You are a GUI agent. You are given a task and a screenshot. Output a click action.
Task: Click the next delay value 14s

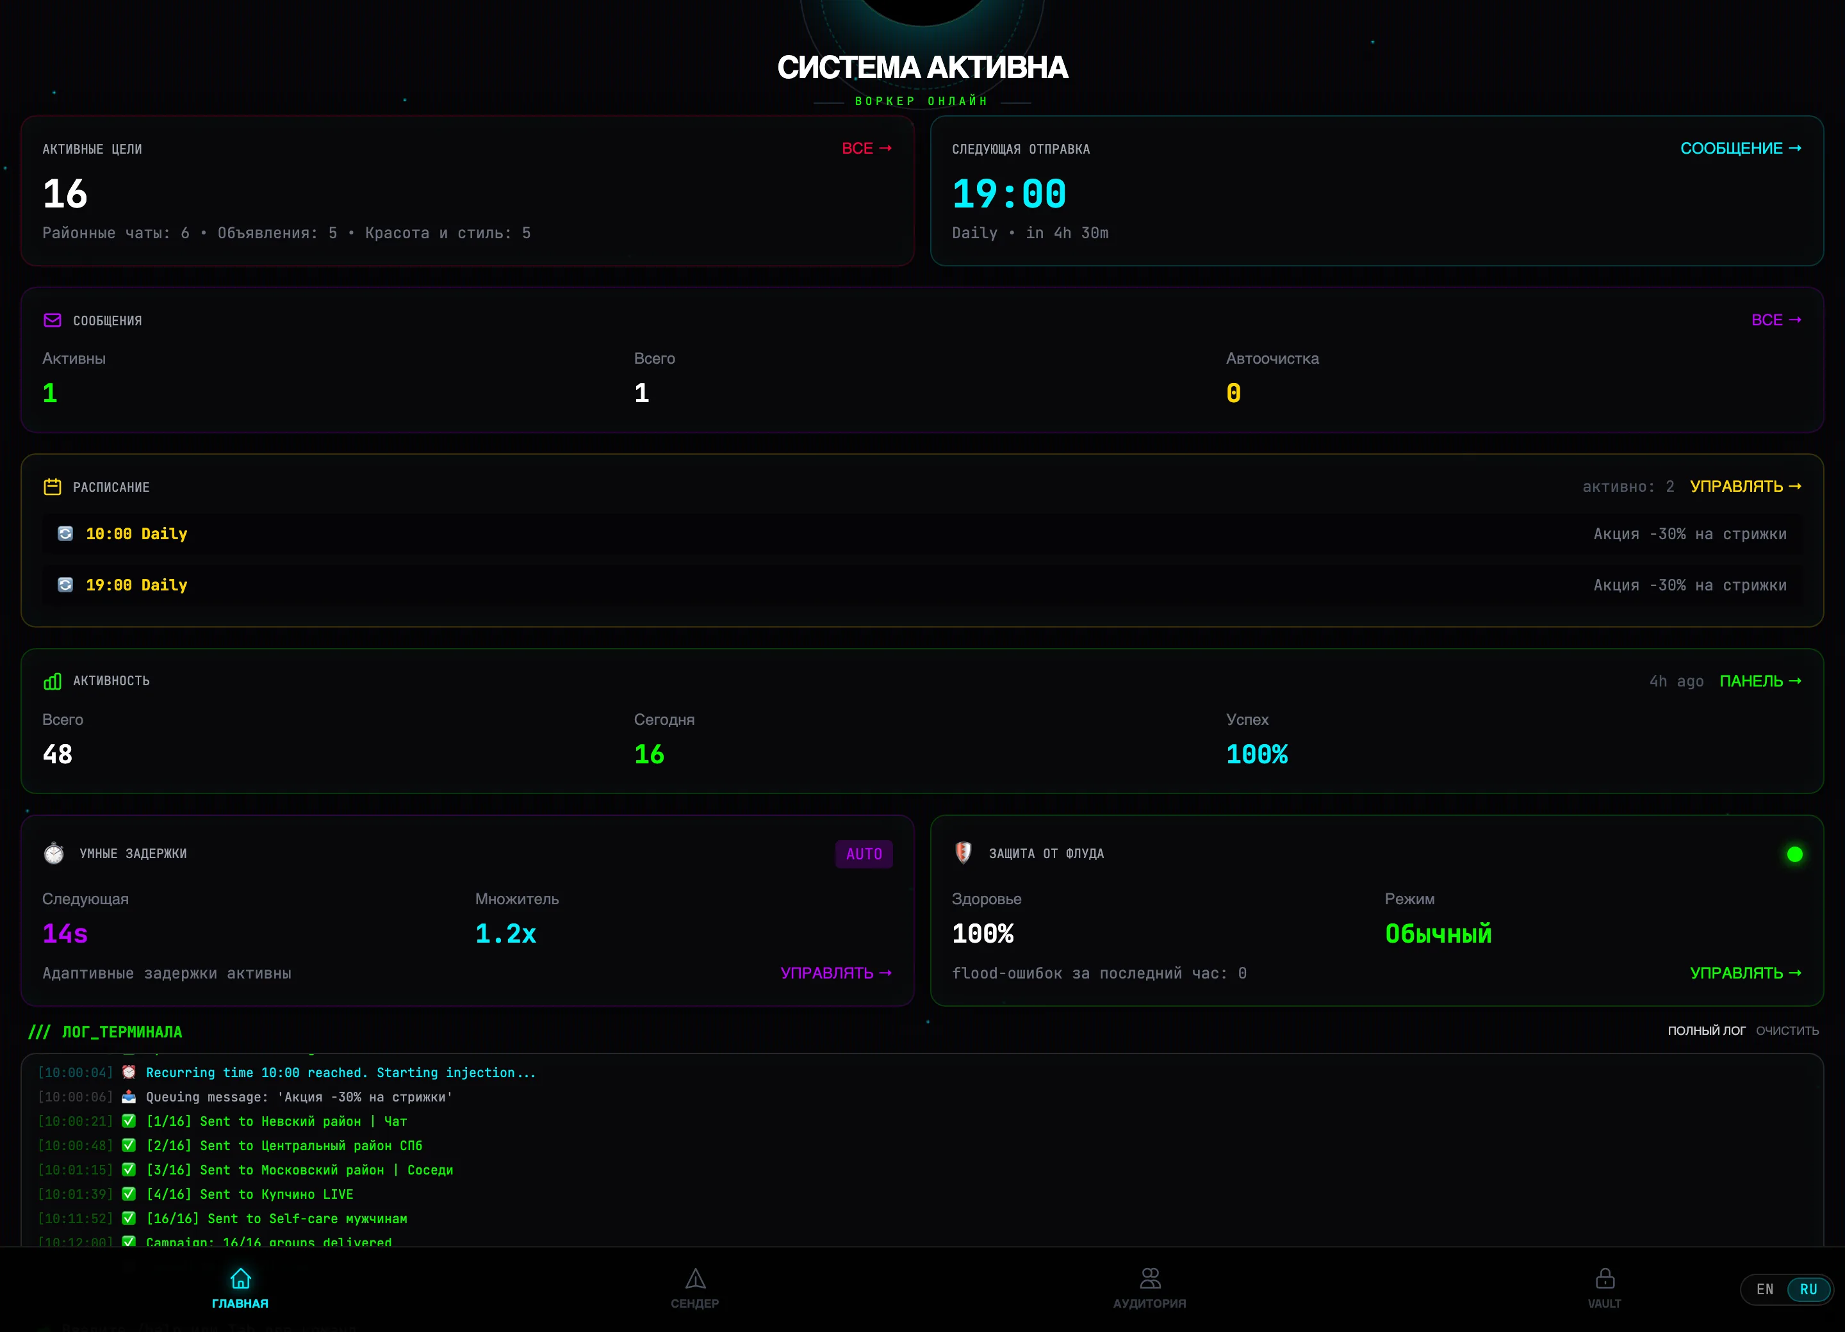point(65,934)
